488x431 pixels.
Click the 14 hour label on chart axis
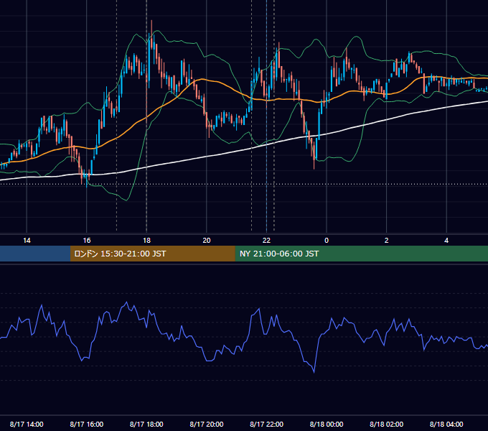tap(27, 241)
